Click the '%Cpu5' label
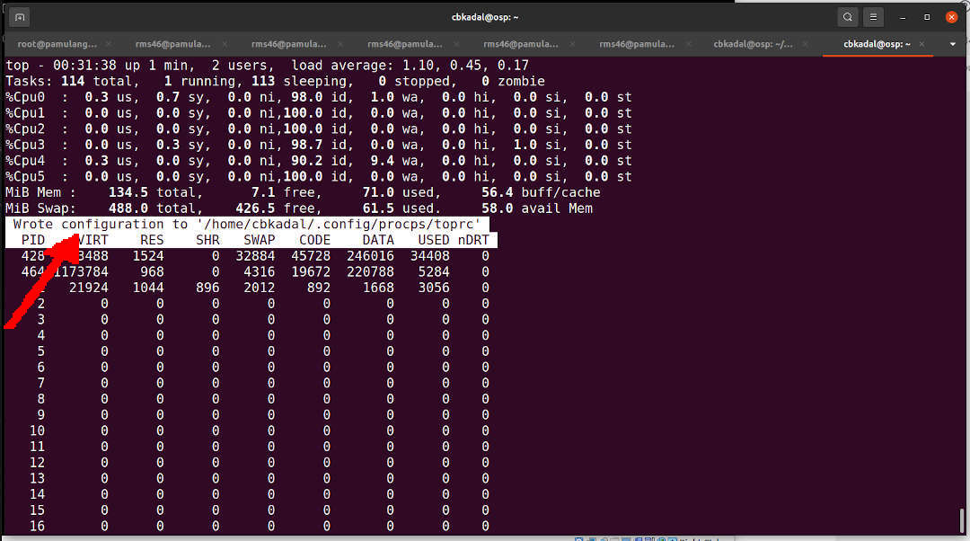 tap(25, 176)
